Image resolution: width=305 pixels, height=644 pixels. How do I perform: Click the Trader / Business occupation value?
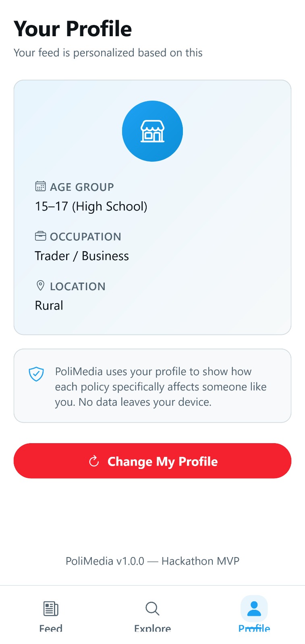point(82,256)
